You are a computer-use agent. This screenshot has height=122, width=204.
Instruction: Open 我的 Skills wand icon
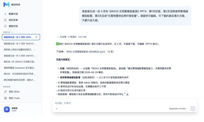point(6,92)
